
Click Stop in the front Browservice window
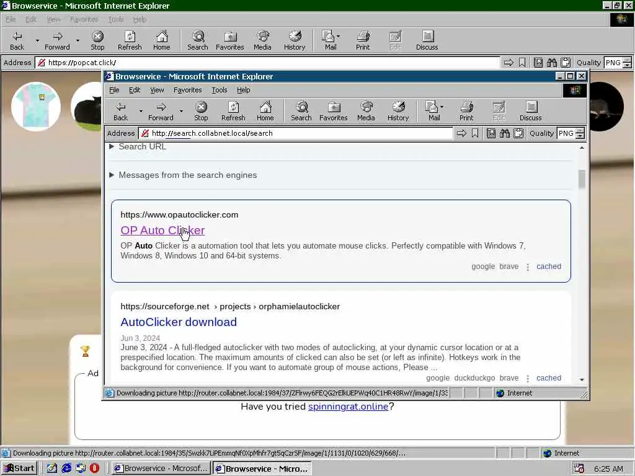pyautogui.click(x=201, y=111)
